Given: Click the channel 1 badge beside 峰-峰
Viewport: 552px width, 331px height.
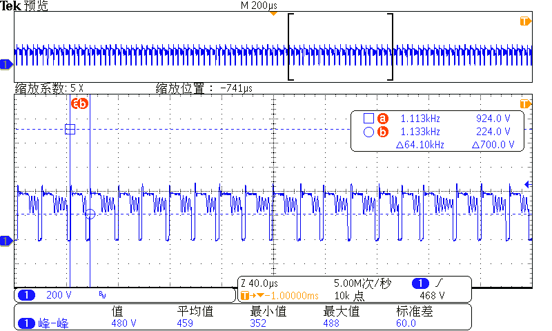Looking at the screenshot, I should coord(26,323).
